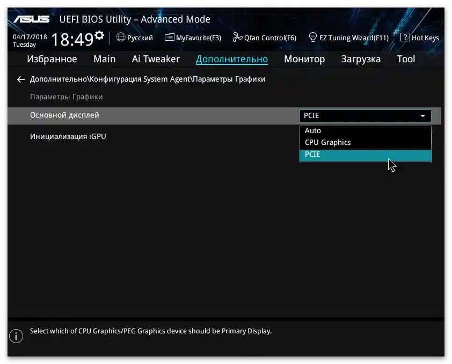This screenshot has height=364, width=452.
Task: Choose Auto in primary display list
Action: pos(366,131)
